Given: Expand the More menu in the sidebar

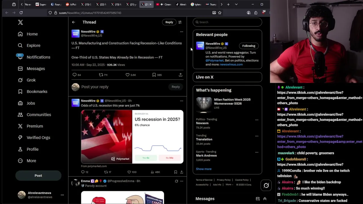Looking at the screenshot, I should 27,161.
